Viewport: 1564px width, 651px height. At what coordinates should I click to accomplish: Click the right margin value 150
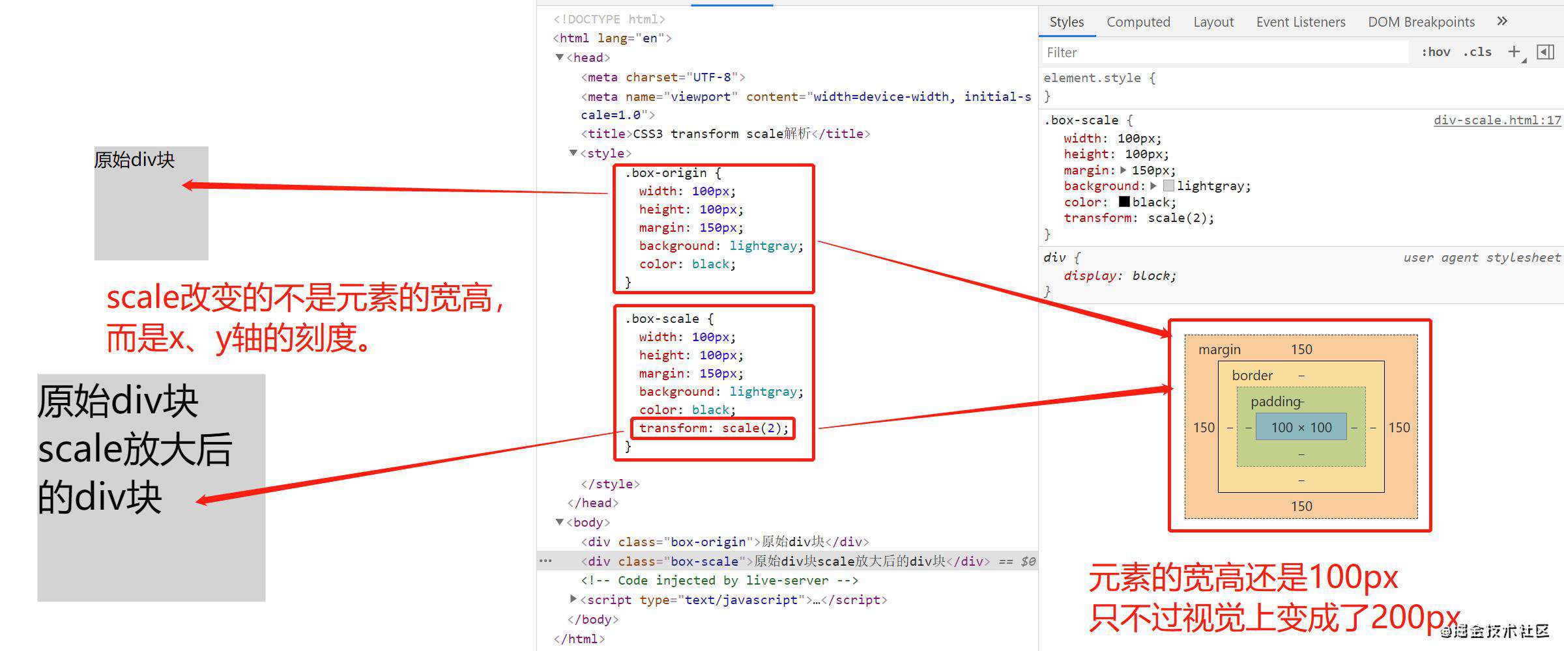(x=1399, y=427)
